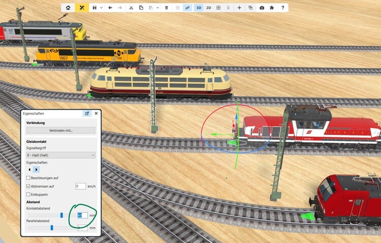Toggle the edit mode tools icon
The image size is (381, 243).
pos(82,8)
